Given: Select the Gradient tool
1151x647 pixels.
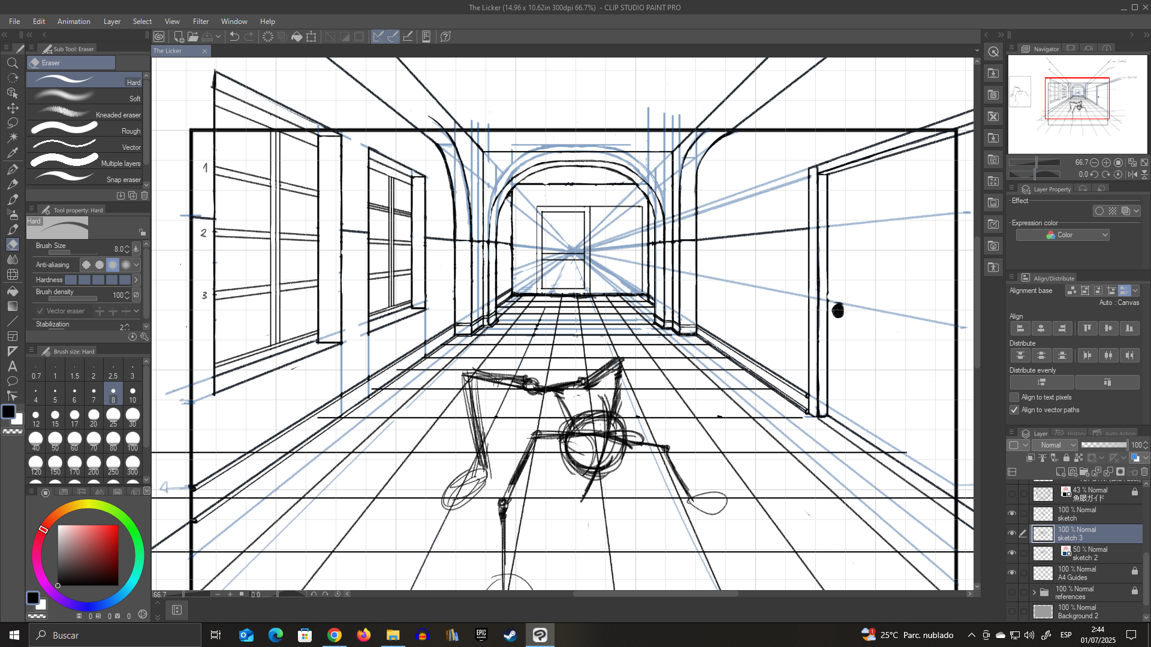Looking at the screenshot, I should coord(13,306).
